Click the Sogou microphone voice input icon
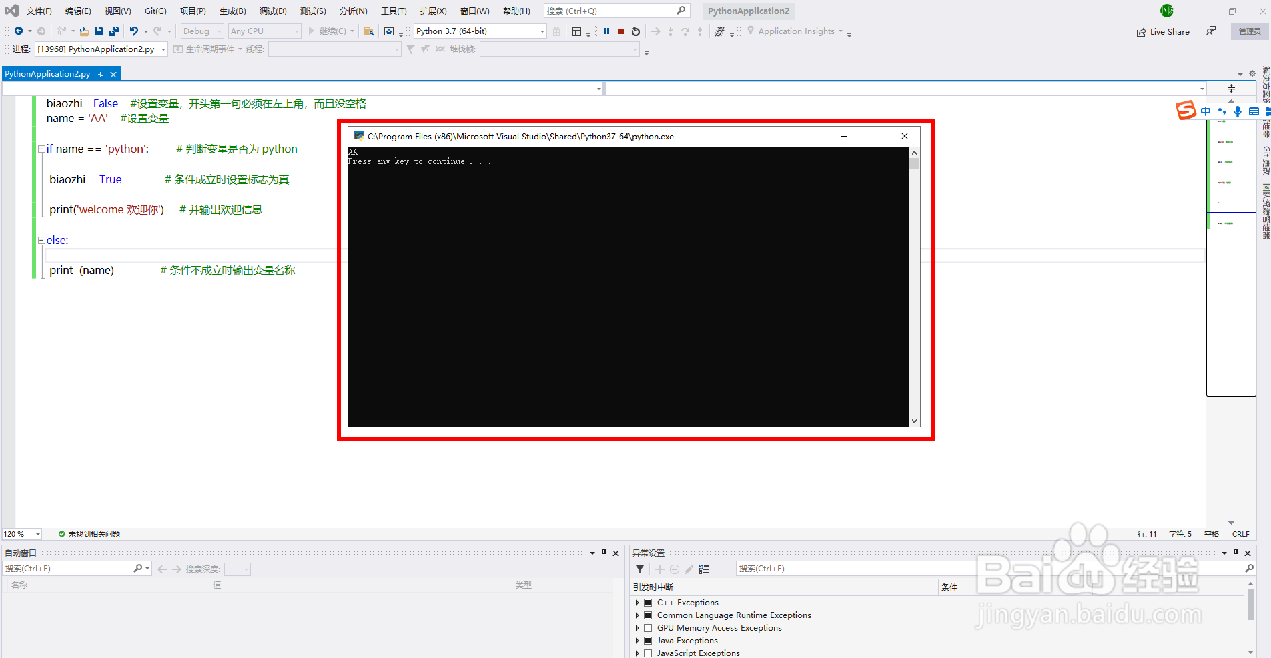 pos(1238,111)
